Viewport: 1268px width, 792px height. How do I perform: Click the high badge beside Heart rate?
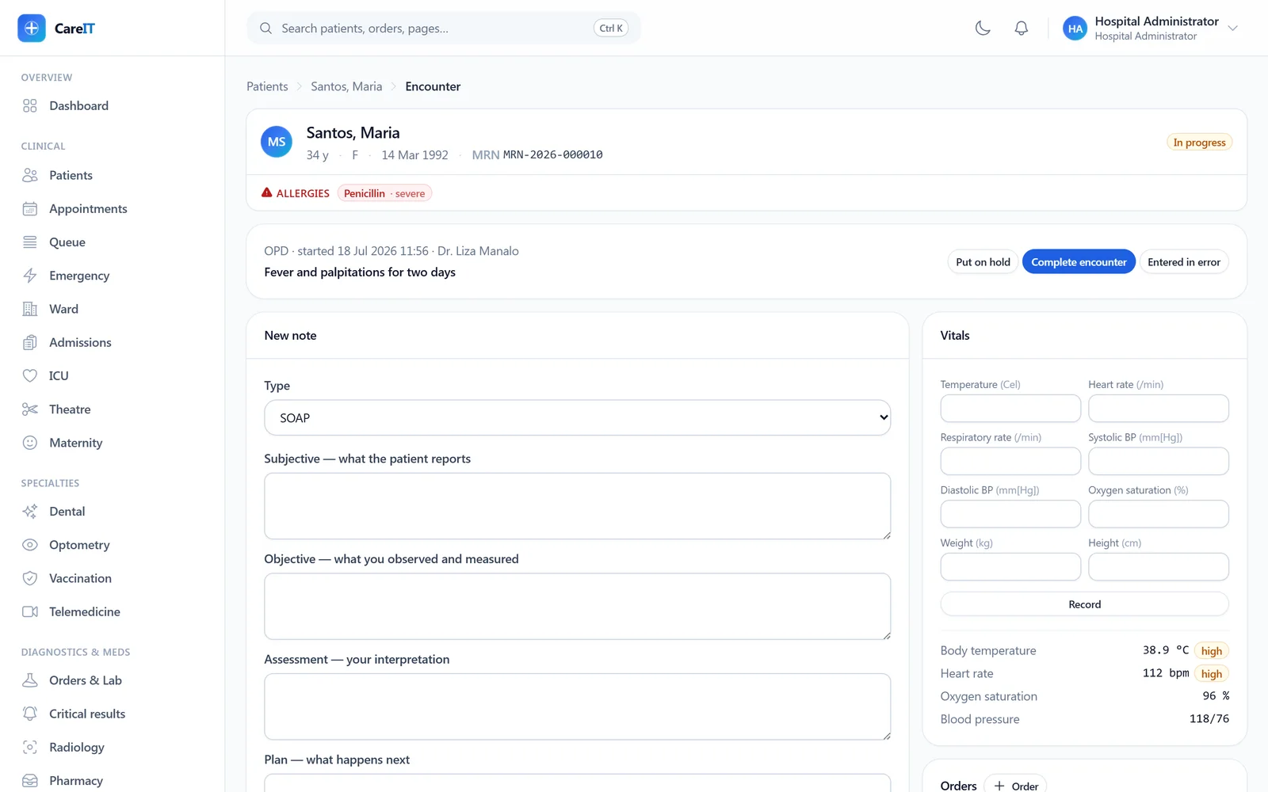point(1212,674)
